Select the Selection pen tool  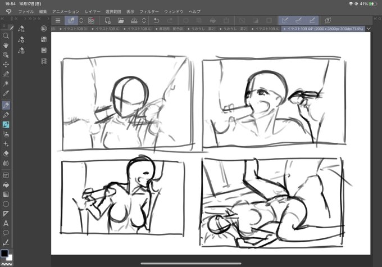6,74
